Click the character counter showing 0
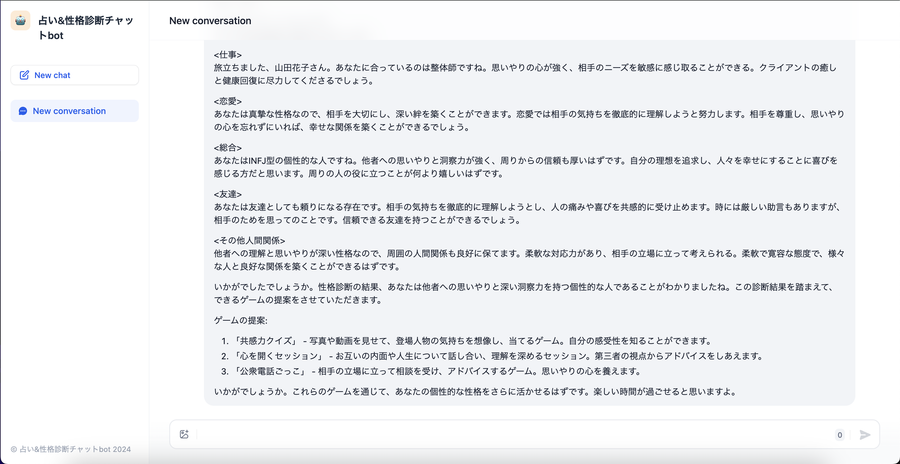 coord(840,435)
